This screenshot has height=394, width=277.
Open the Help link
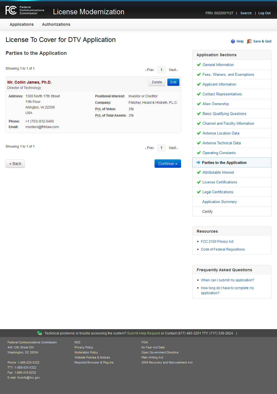point(240,41)
